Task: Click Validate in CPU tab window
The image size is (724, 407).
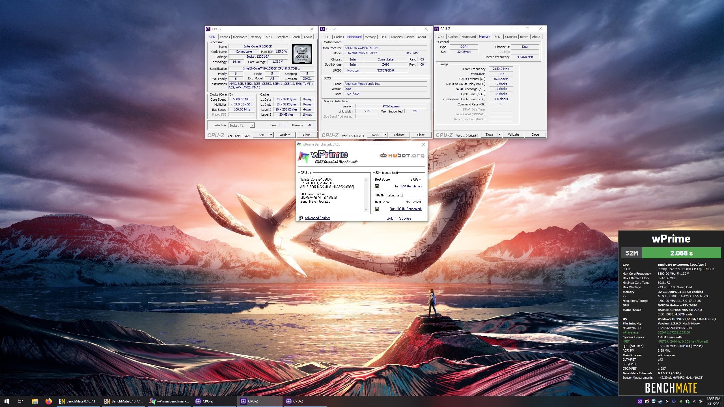Action: point(285,135)
